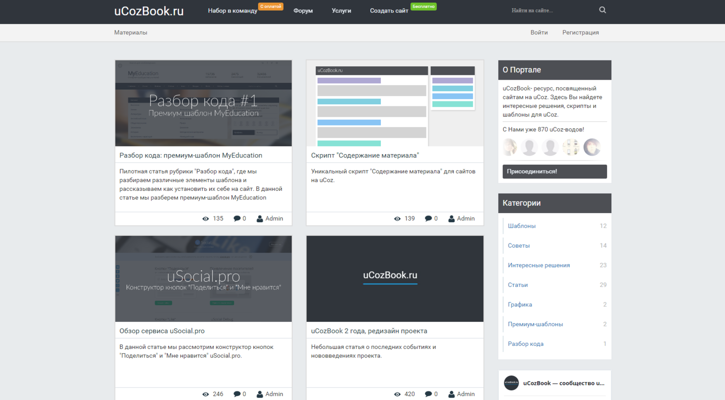The width and height of the screenshot is (725, 400).
Task: Click views eye icon on MyEducation card
Action: (205, 219)
